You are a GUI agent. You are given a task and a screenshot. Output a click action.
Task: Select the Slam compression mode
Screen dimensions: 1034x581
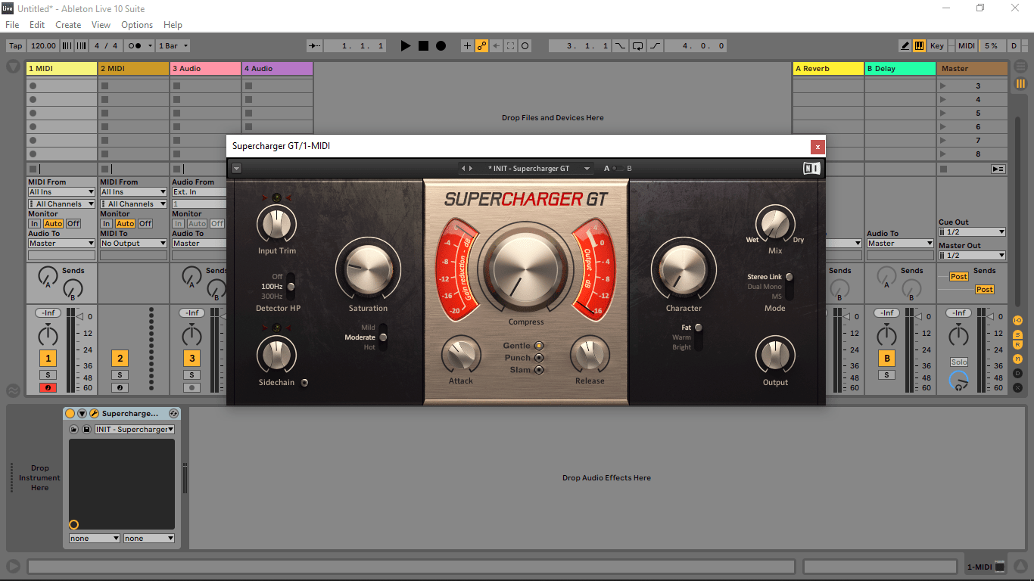point(539,370)
